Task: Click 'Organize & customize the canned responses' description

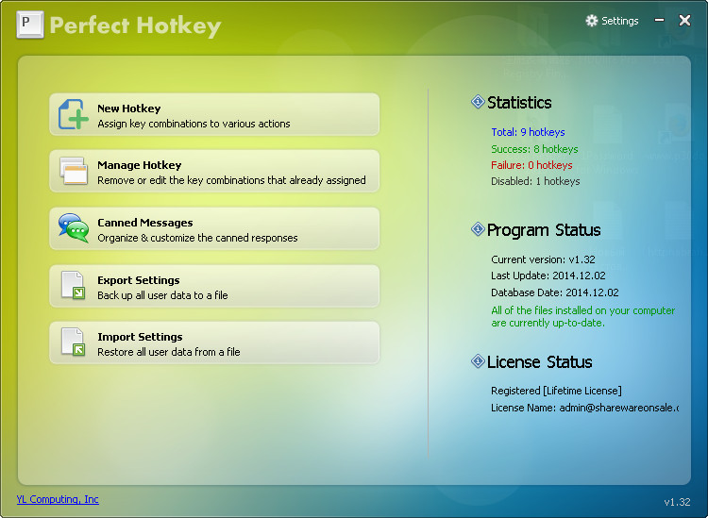Action: tap(197, 238)
